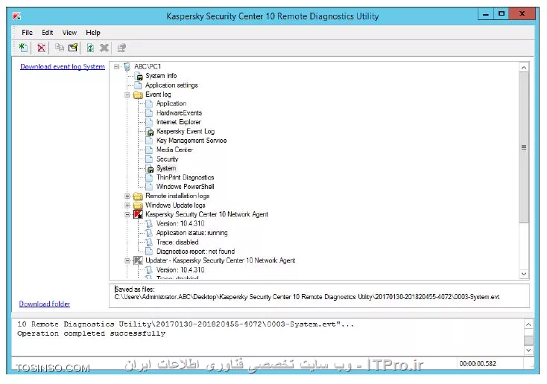Select the Application event log item
547x384 pixels.
click(171, 103)
